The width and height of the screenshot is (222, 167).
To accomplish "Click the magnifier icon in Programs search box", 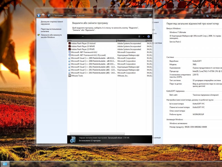I will tap(150, 15).
